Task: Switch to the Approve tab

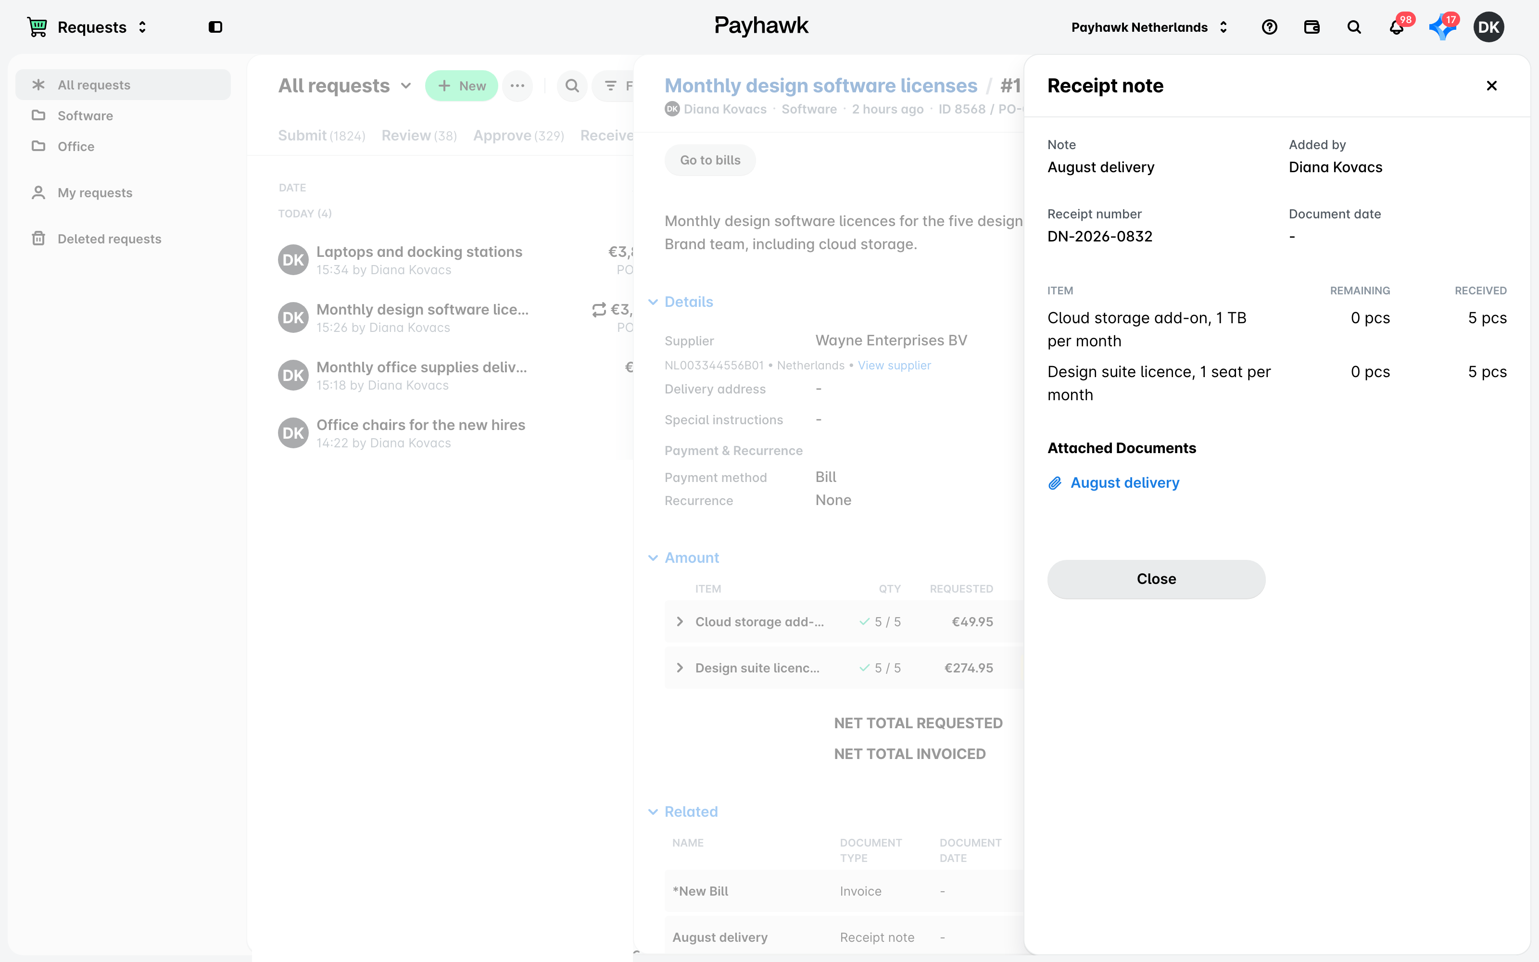Action: pos(518,136)
